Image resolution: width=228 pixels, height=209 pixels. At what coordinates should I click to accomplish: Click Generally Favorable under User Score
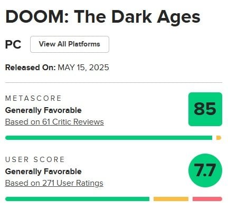43,172
